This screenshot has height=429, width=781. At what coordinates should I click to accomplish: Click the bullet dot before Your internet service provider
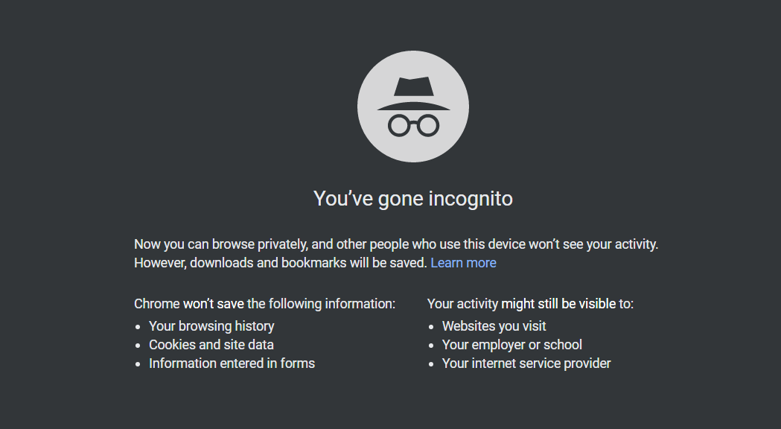pos(431,364)
